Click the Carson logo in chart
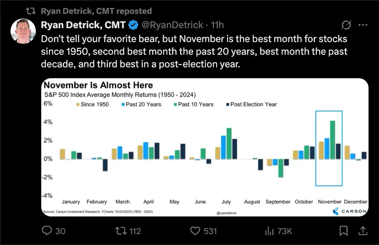This screenshot has width=379, height=245. [348, 210]
